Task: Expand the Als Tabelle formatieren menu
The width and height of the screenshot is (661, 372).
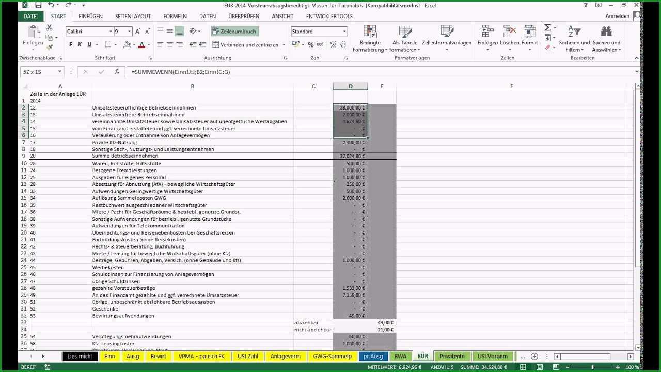Action: point(405,39)
